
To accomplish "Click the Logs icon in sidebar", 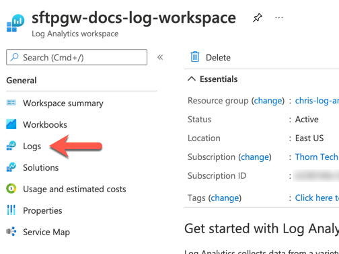I will coord(11,146).
